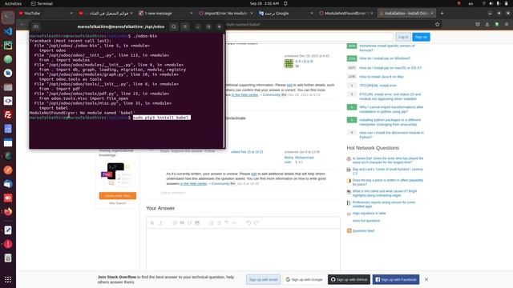513x288 pixels.
Task: Open the terminal hamburger menu
Action: (x=185, y=26)
